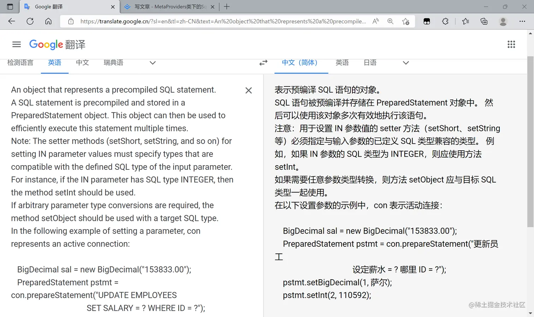The height and width of the screenshot is (317, 534).
Task: Select 中文（简体） as target language
Action: click(x=301, y=63)
